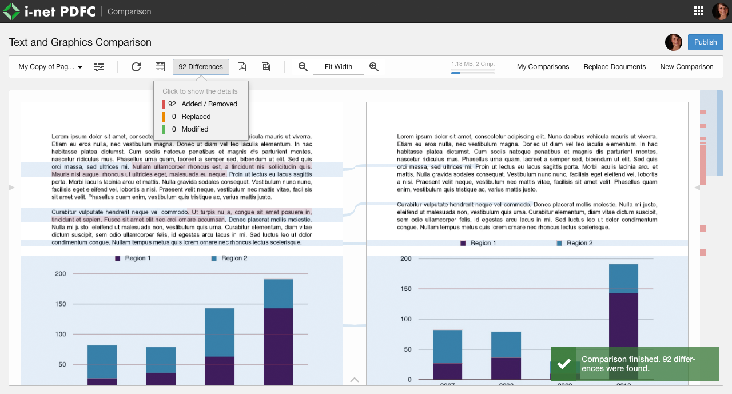The image size is (732, 394).
Task: Click the storage usage progress bar
Action: pos(473,73)
